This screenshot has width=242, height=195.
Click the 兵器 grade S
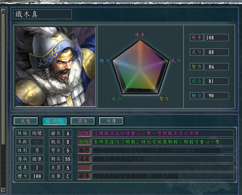point(68,168)
